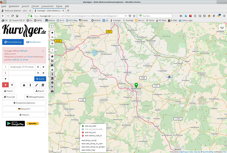Viewport: 227px width, 153px height.
Task: Open Firefox Lesezeichen menu
Action: 47,6
